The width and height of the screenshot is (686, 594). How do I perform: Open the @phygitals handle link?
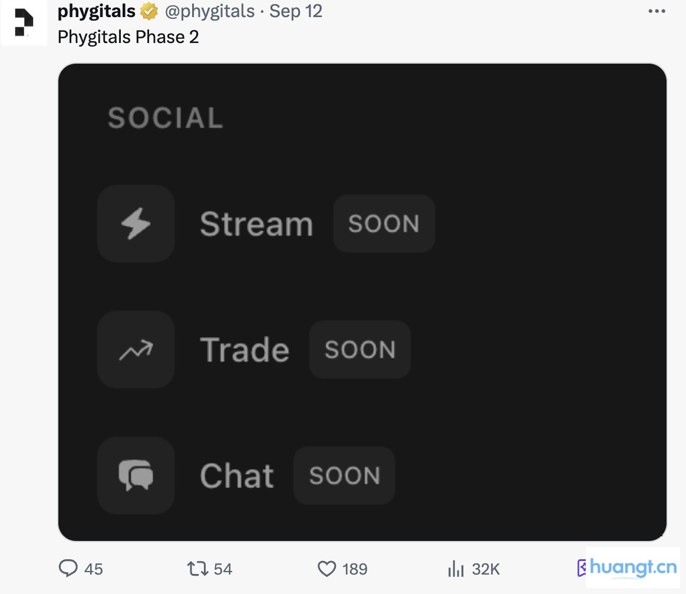(210, 11)
